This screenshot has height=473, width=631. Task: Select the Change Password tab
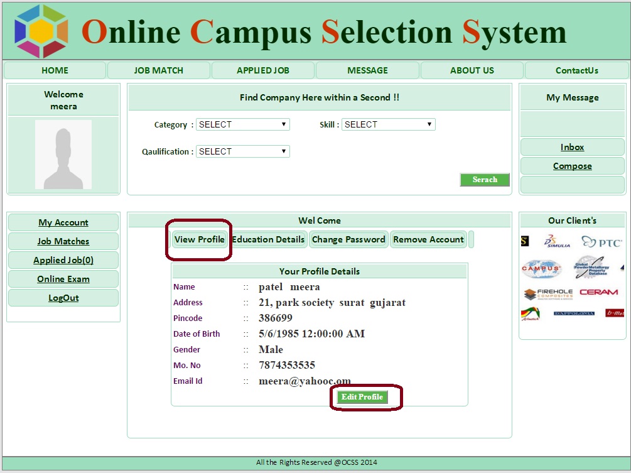pos(348,239)
